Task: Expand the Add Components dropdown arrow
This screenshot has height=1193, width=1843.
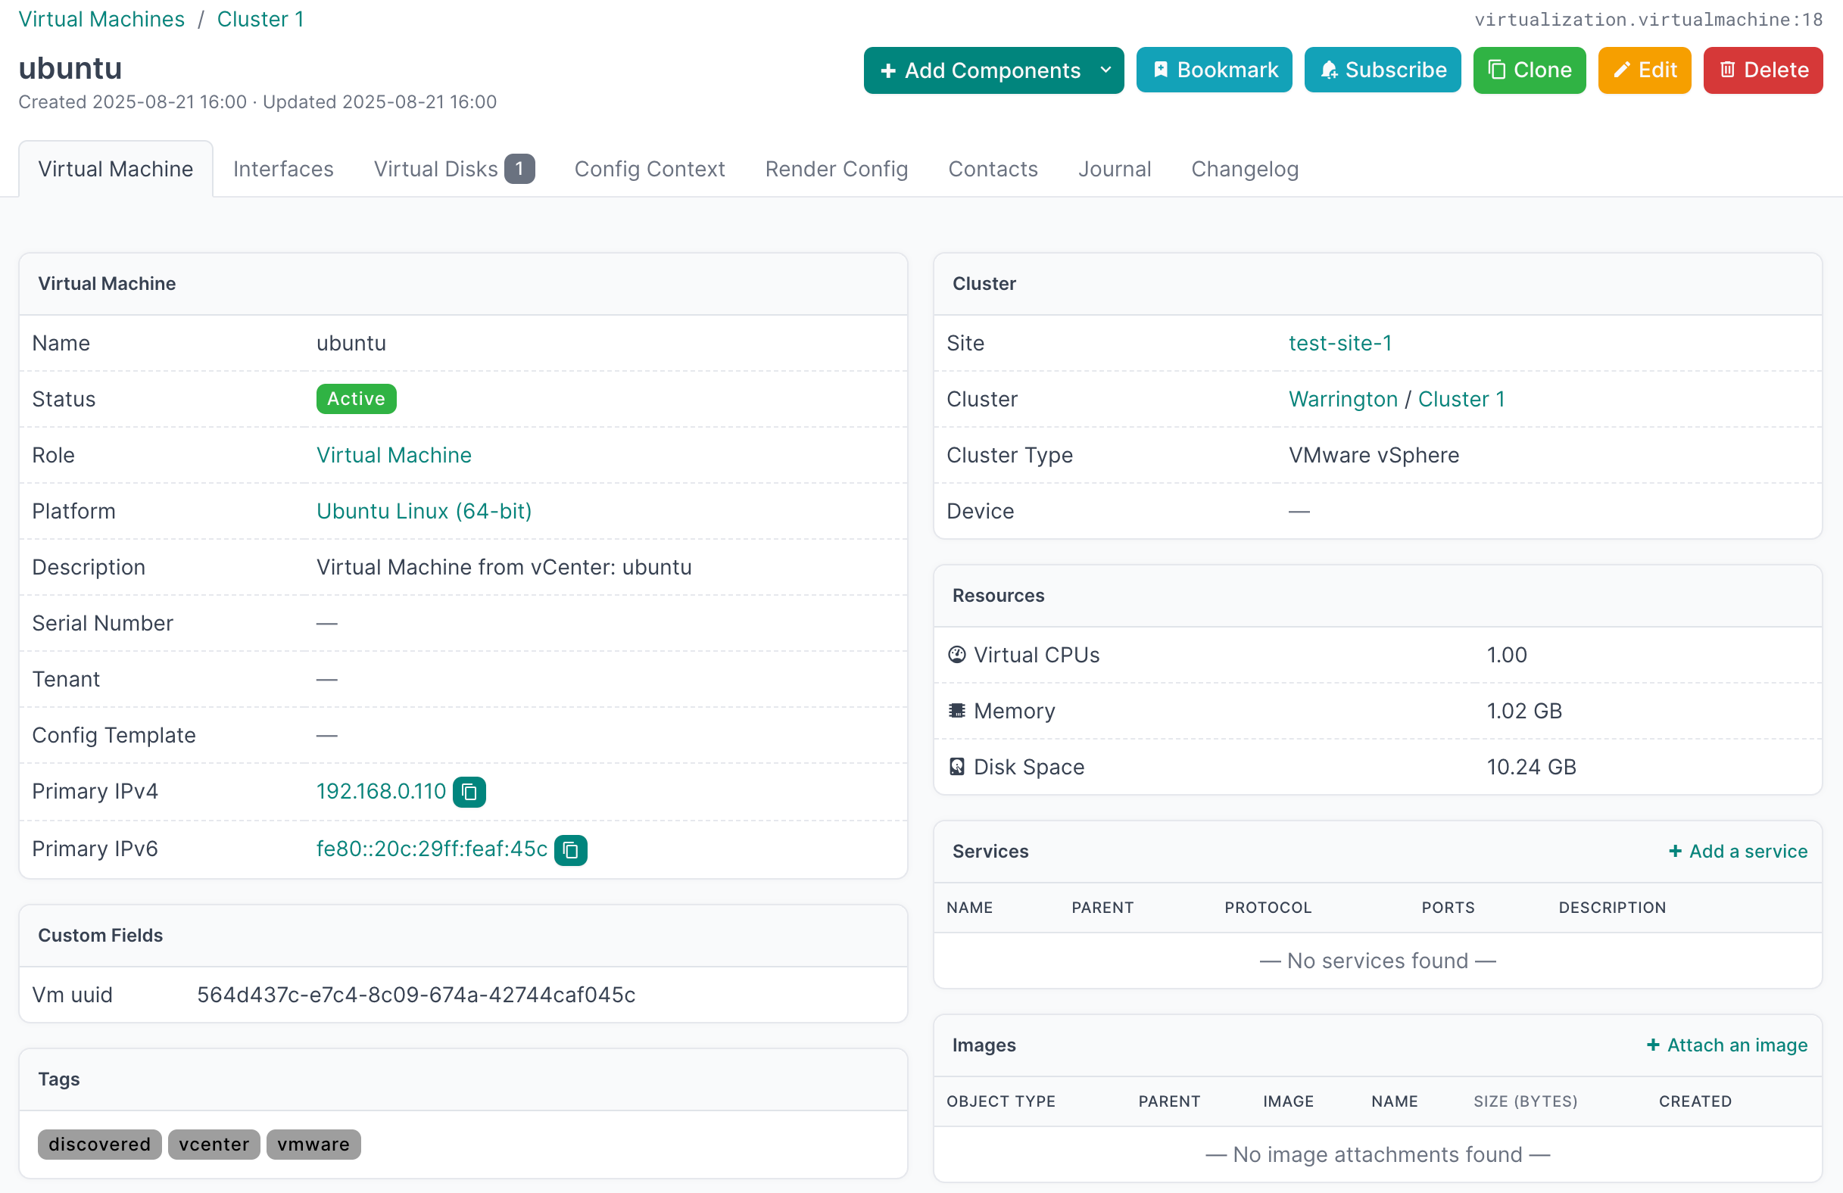Action: click(x=1105, y=70)
